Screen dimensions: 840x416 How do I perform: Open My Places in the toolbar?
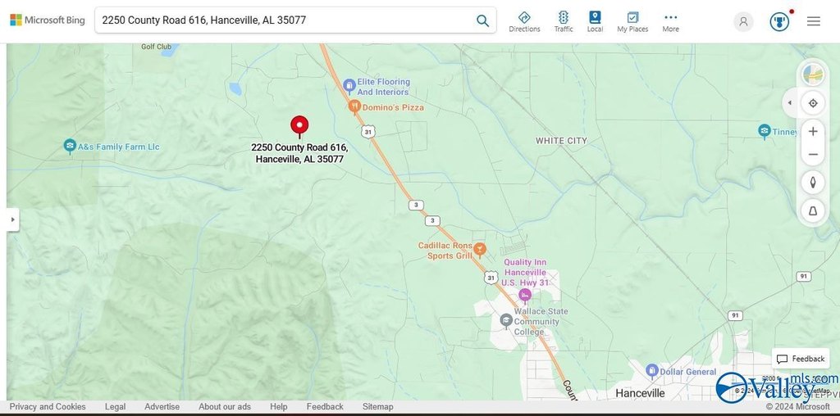coord(632,21)
